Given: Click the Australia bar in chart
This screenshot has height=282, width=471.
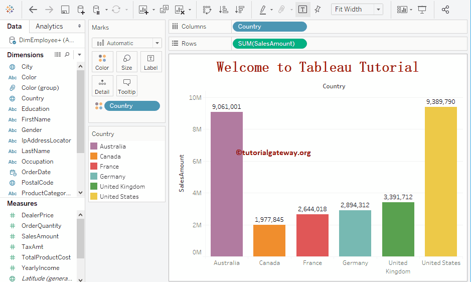Looking at the screenshot, I should point(227,184).
